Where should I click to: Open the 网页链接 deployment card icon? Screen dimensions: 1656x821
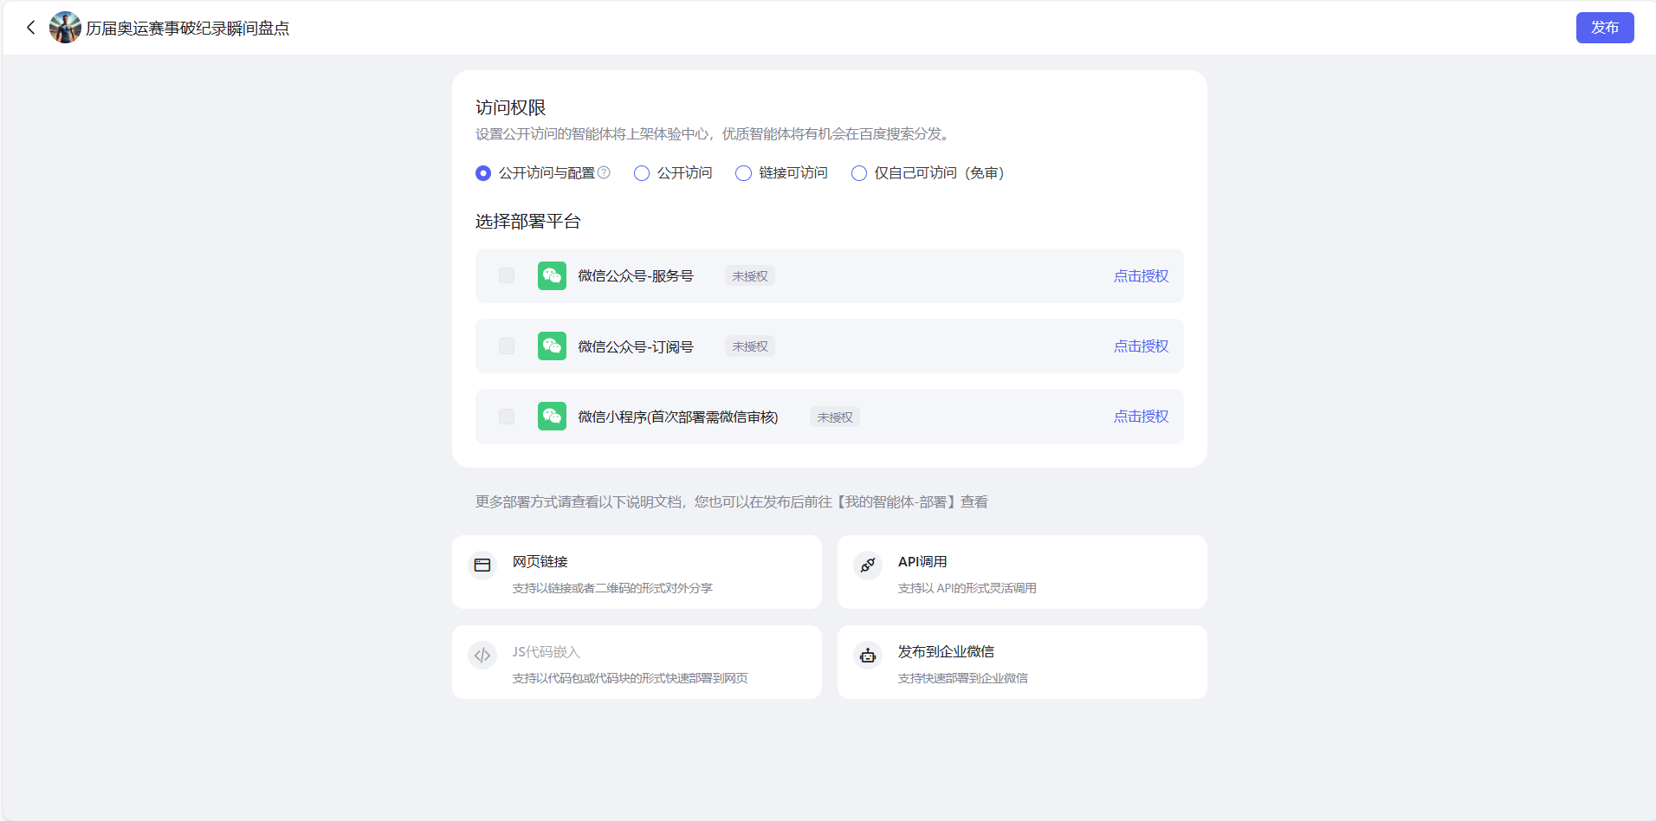tap(482, 565)
